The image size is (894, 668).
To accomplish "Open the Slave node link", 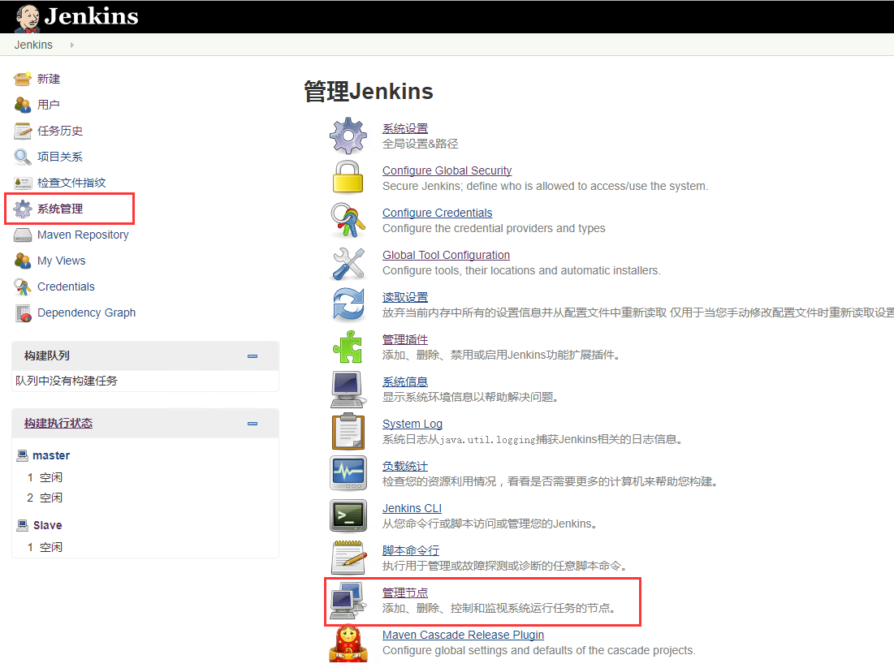I will point(47,525).
